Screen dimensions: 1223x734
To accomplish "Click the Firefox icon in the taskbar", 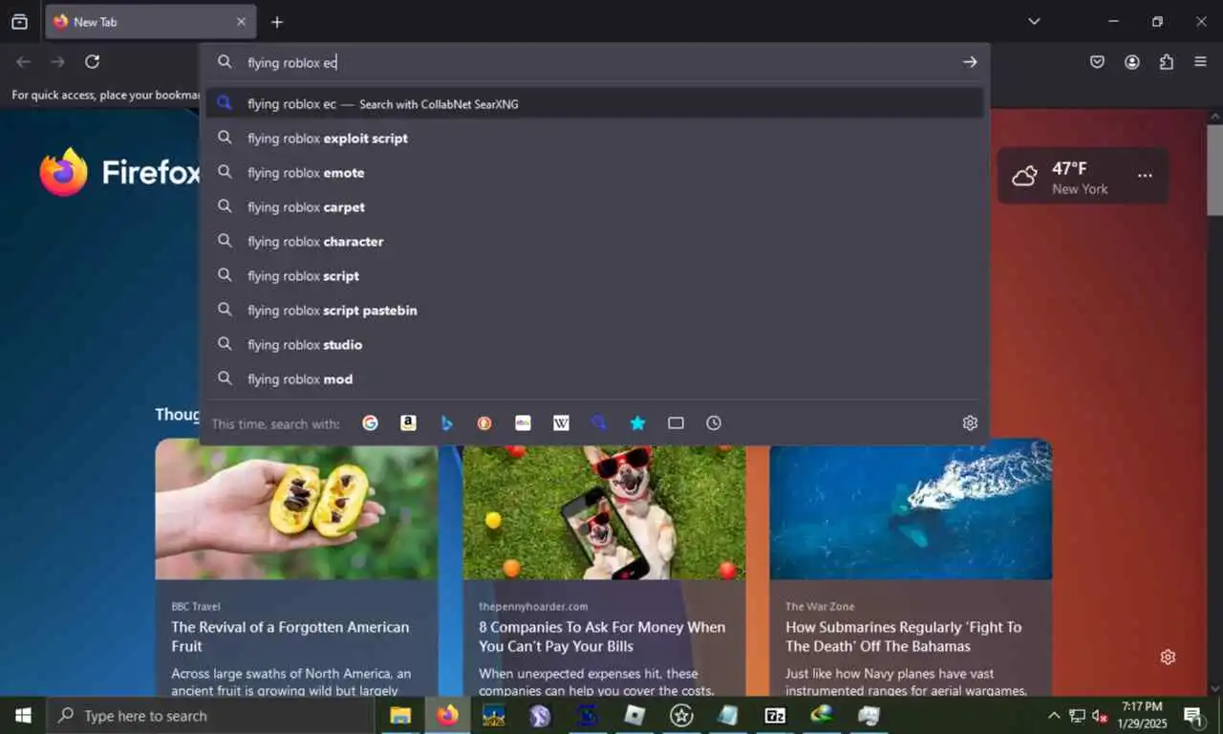I will coord(447,716).
